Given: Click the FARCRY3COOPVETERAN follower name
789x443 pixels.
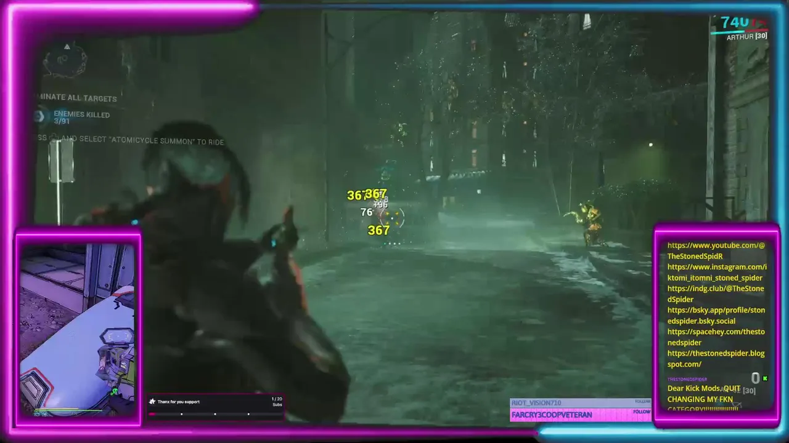Looking at the screenshot, I should tap(552, 415).
